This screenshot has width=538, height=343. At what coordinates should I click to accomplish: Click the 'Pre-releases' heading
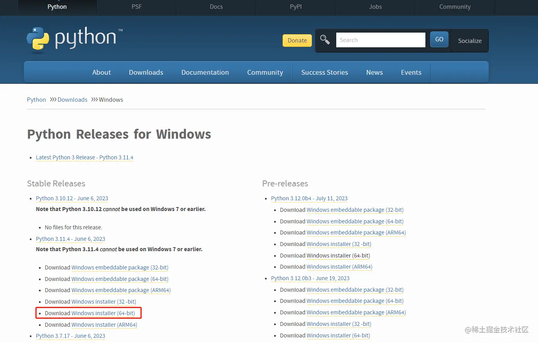(x=285, y=184)
